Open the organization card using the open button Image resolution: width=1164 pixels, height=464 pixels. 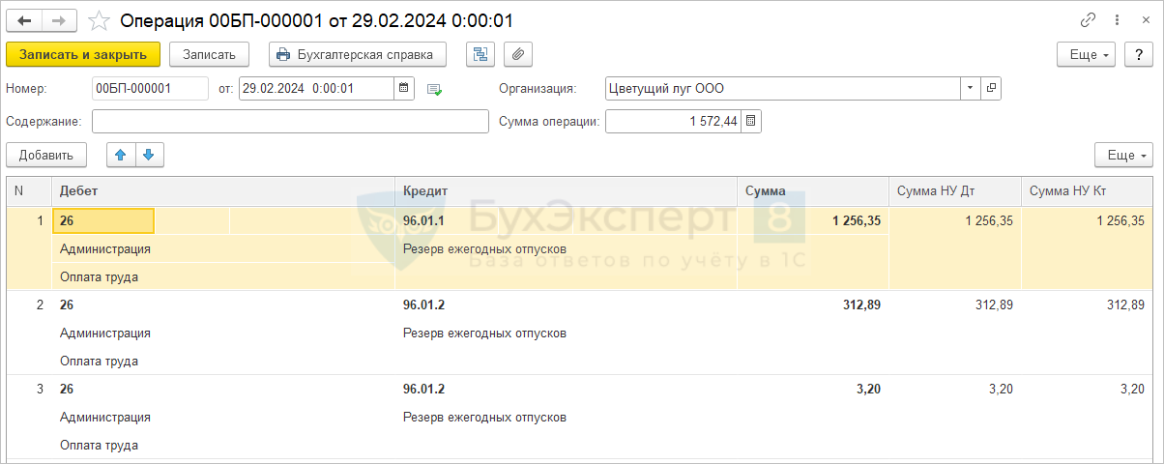point(990,89)
